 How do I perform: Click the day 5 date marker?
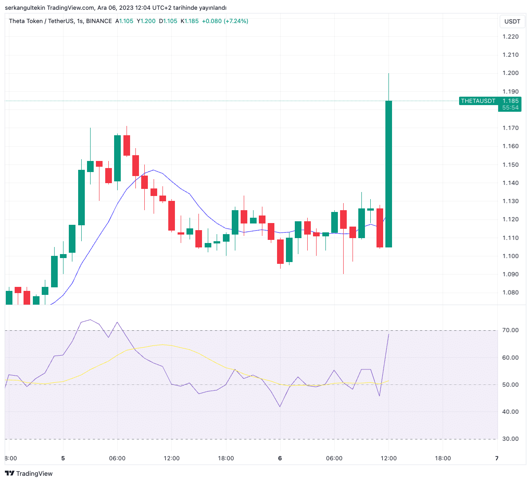63,458
